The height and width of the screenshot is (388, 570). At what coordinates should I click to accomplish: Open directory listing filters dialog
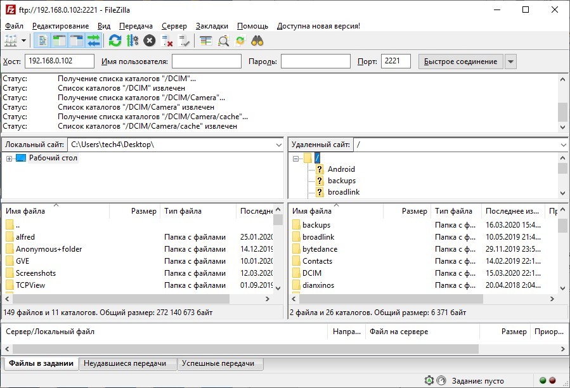pyautogui.click(x=206, y=41)
